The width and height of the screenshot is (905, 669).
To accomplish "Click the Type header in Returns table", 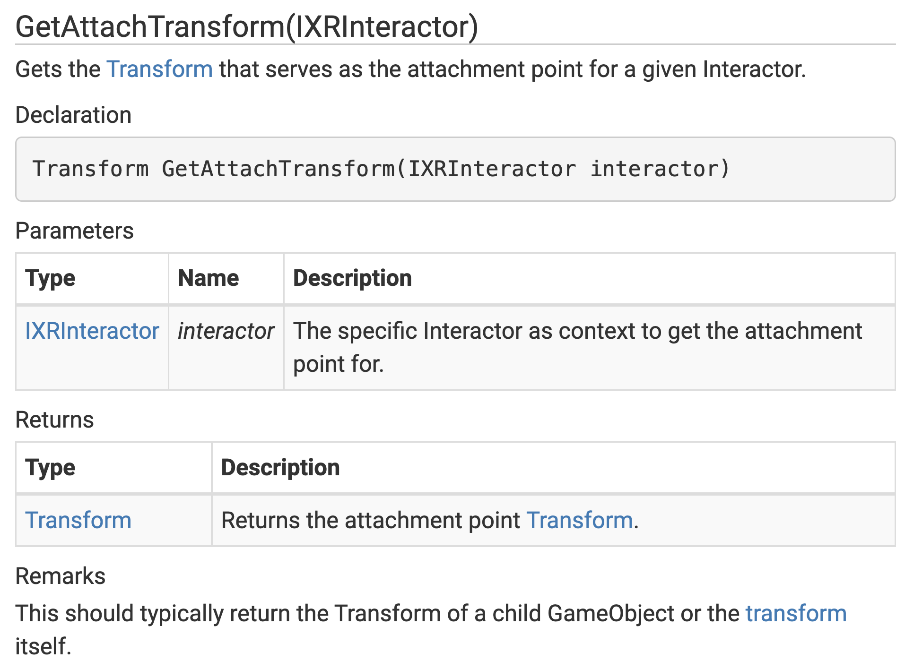I will click(50, 467).
